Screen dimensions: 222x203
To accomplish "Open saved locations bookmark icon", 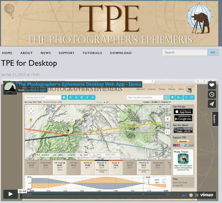I will (x=172, y=97).
